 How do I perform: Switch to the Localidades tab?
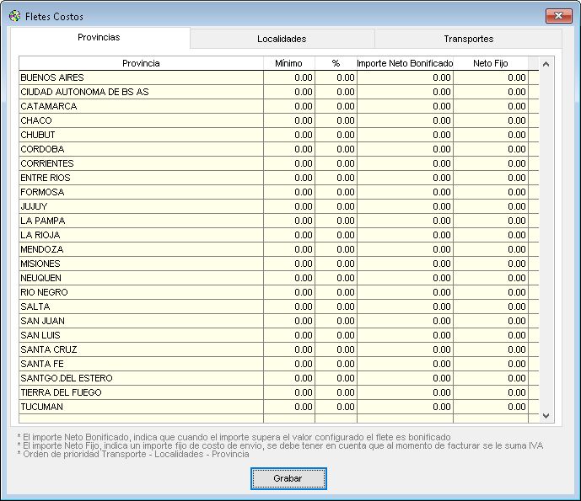[x=282, y=39]
